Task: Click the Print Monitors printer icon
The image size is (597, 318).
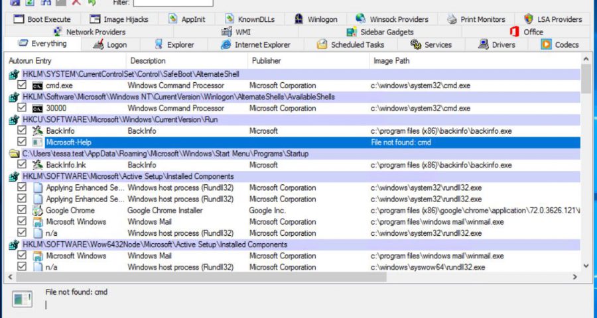Action: click(452, 19)
